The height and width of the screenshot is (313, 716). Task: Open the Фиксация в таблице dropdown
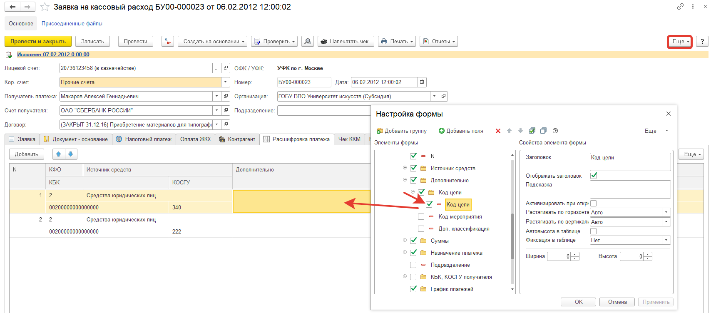pos(666,240)
